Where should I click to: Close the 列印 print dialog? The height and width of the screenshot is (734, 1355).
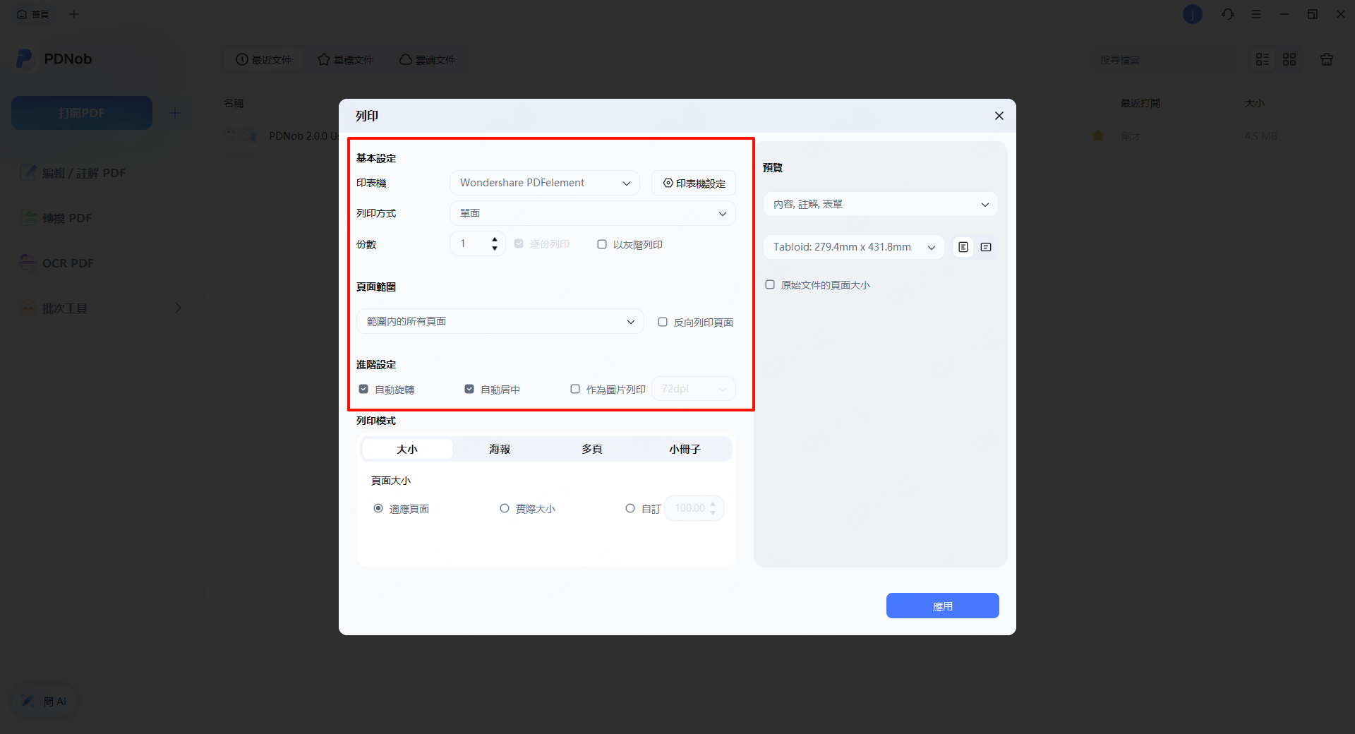(999, 116)
